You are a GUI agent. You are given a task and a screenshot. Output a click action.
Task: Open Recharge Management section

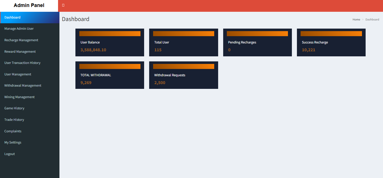pos(21,40)
